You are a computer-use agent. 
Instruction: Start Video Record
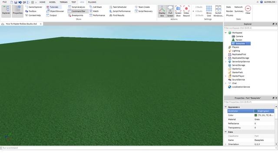coord(186,11)
